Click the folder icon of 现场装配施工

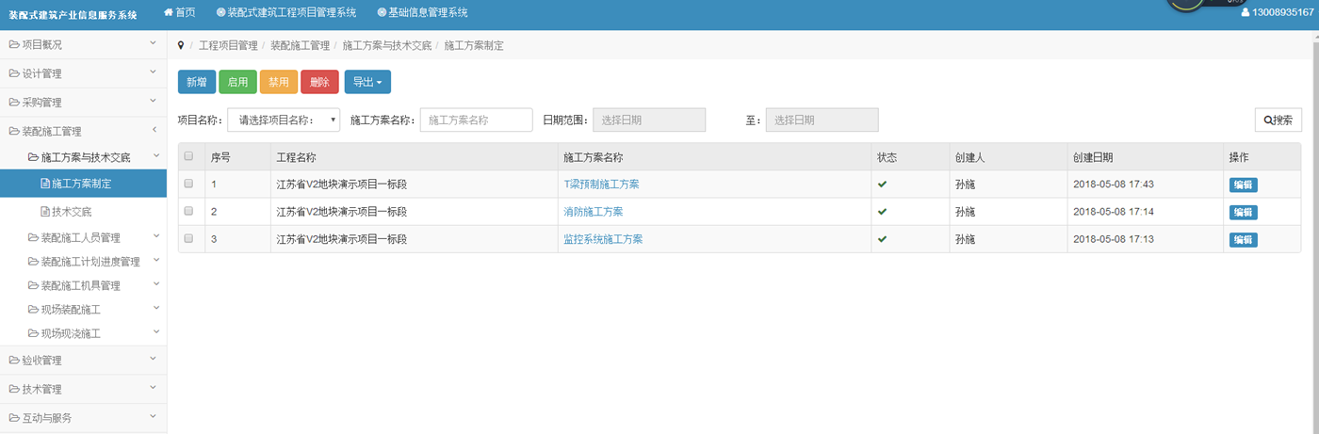[x=33, y=309]
